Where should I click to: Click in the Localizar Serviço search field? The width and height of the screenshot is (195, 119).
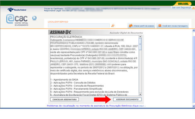79,25
